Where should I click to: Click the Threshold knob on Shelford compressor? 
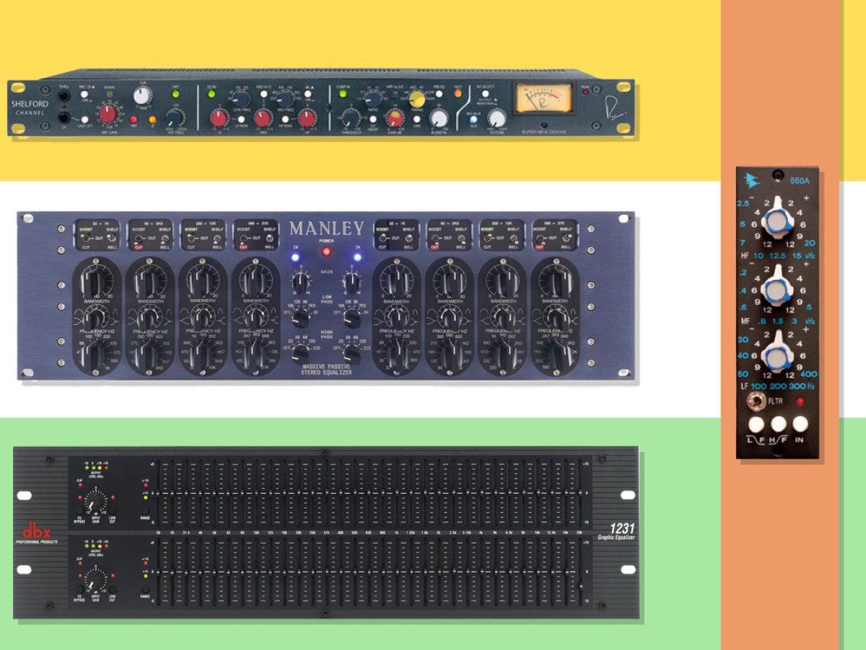pyautogui.click(x=351, y=118)
